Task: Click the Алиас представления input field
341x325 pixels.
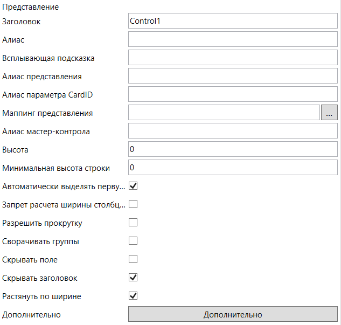Action: coord(233,77)
